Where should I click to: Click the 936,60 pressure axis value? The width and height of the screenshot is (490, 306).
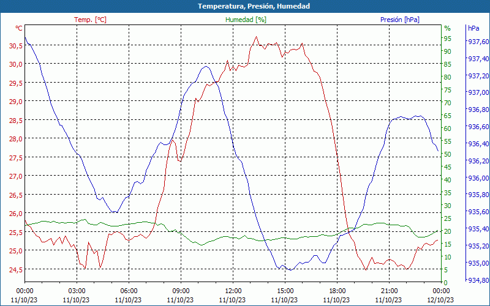tap(478, 127)
